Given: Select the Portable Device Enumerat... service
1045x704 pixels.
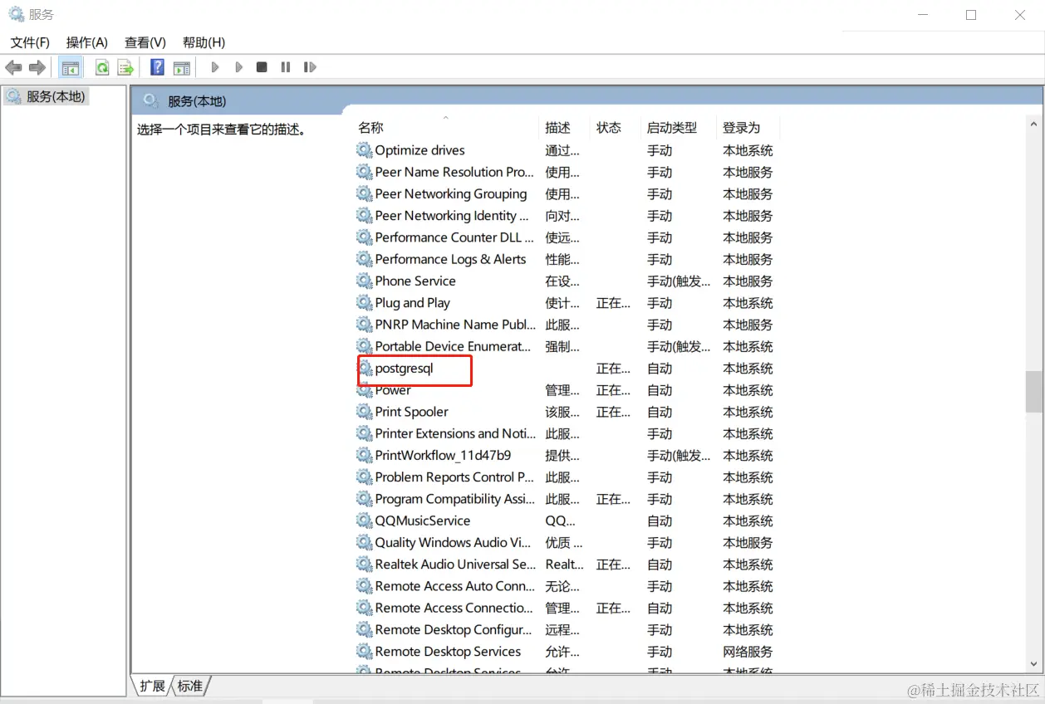Looking at the screenshot, I should [453, 346].
